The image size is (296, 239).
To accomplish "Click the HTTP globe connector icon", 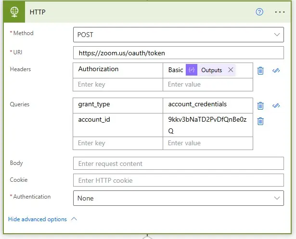I will tap(14, 12).
